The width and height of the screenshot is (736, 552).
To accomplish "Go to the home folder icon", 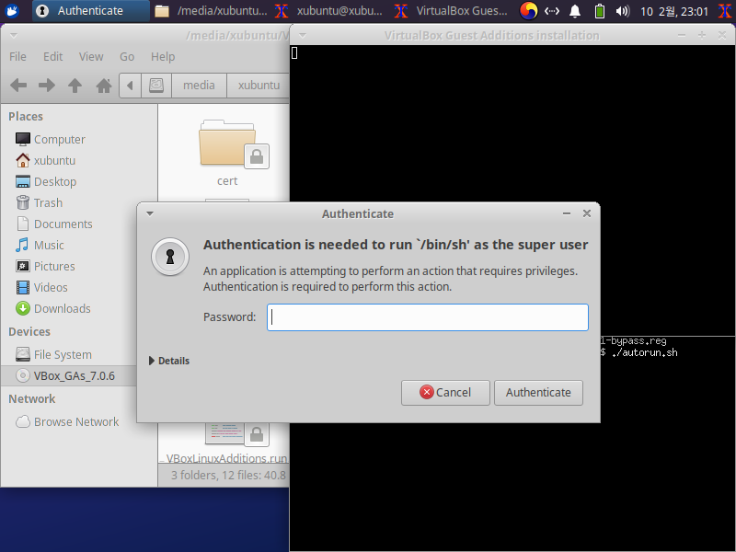I will click(104, 86).
